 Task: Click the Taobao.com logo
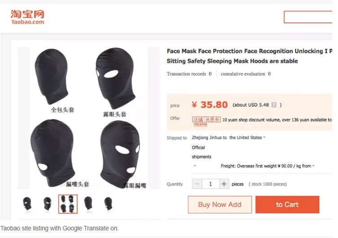(x=27, y=17)
